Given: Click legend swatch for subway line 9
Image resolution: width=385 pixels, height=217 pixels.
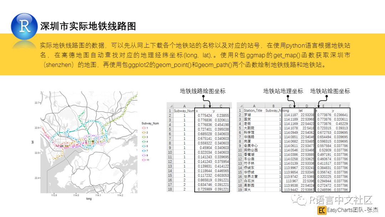Looking at the screenshot, I should coord(144,155).
